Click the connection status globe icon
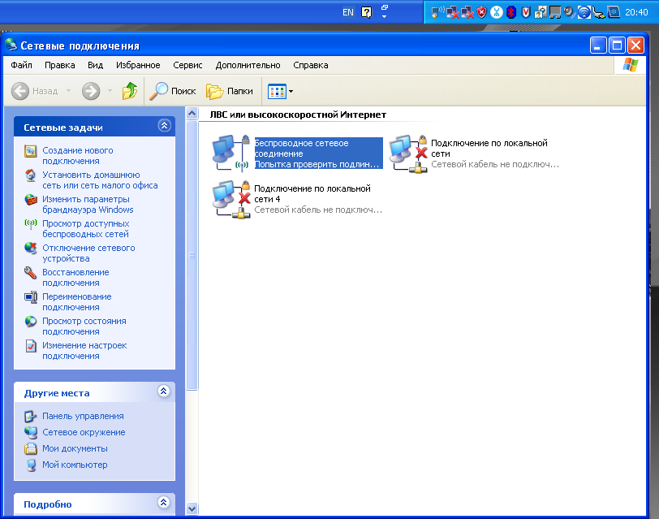 30,322
